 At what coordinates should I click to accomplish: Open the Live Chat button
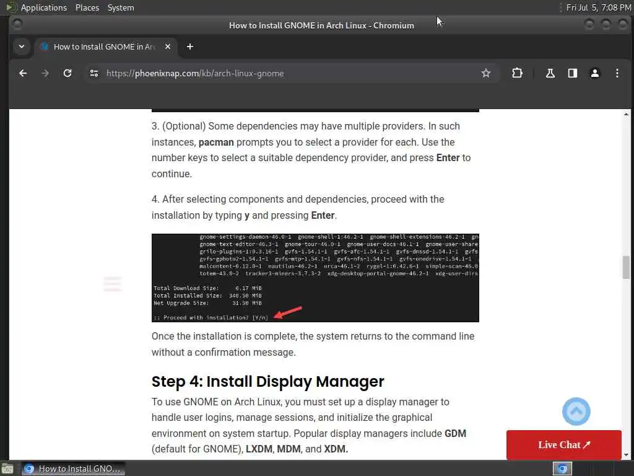tap(563, 445)
